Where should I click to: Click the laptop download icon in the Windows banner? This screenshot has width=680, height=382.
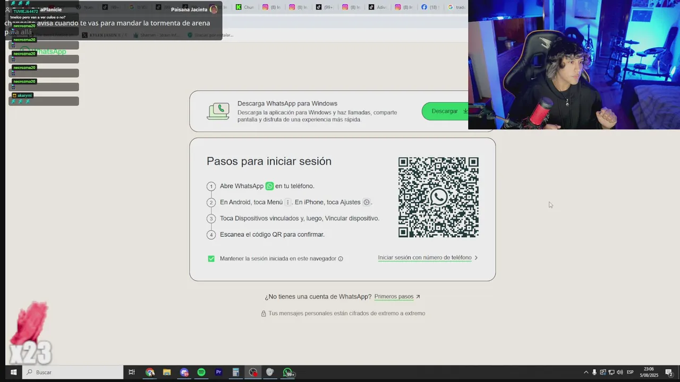tap(218, 111)
